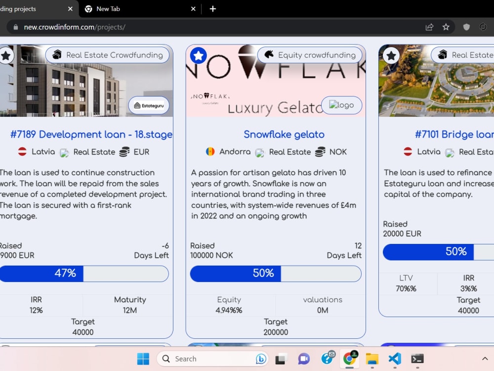
Task: Bookmark this page with the star icon
Action: (446, 27)
